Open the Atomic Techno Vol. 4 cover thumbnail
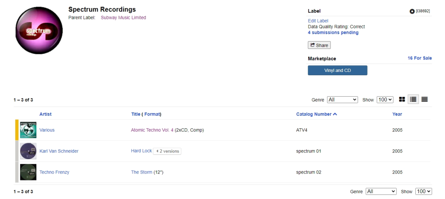 [28, 130]
